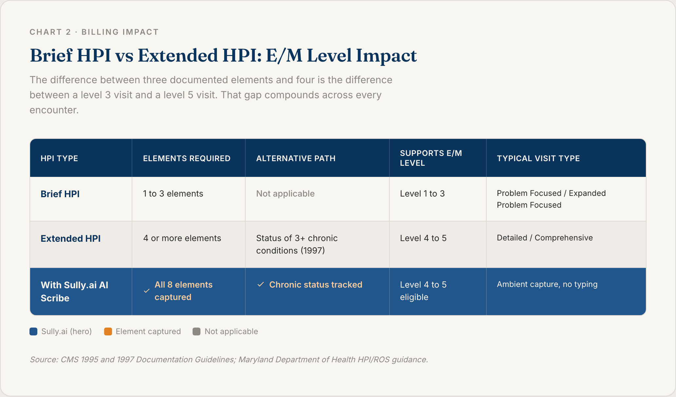This screenshot has width=676, height=397.
Task: Click the 'Ambient capture, no typing' cell
Action: click(x=547, y=284)
